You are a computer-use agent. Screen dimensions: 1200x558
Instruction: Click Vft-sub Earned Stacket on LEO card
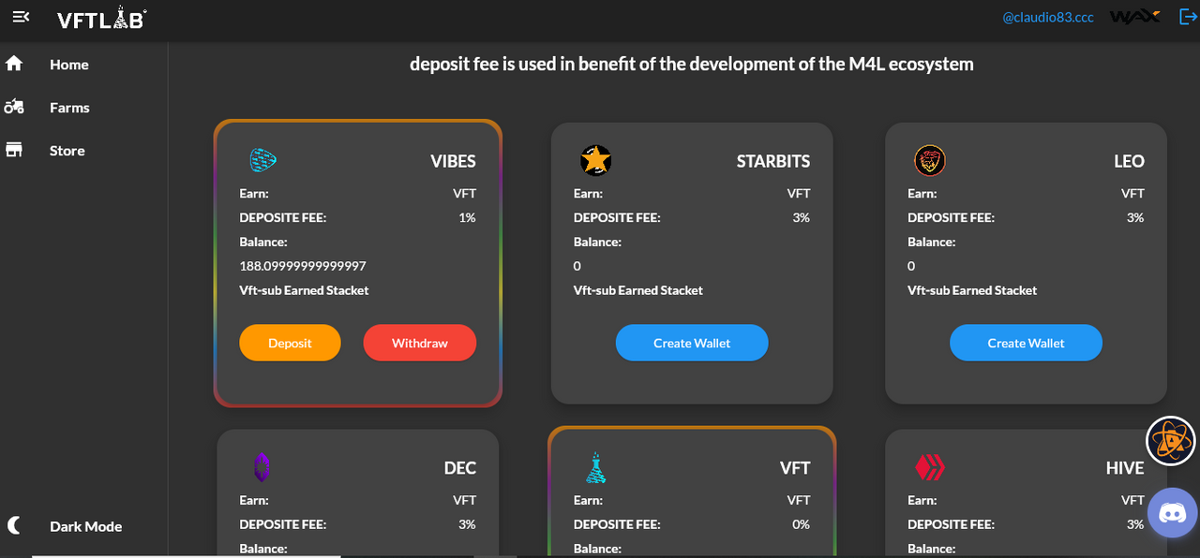972,290
